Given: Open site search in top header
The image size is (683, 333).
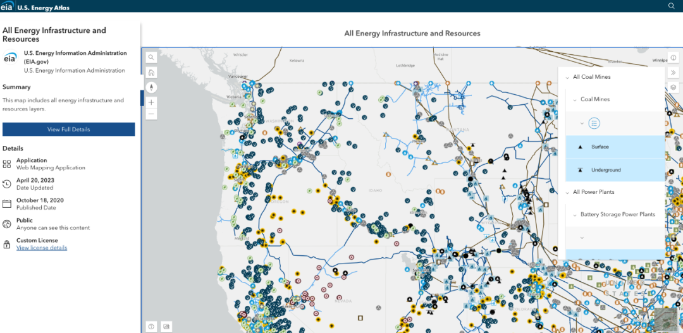Looking at the screenshot, I should click(672, 6).
